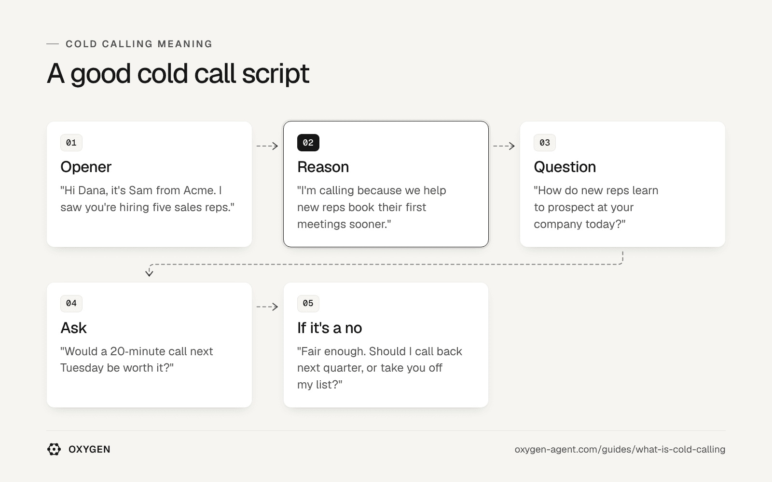Open the oxygen-agent.com guide URL
This screenshot has width=772, height=482.
click(620, 449)
